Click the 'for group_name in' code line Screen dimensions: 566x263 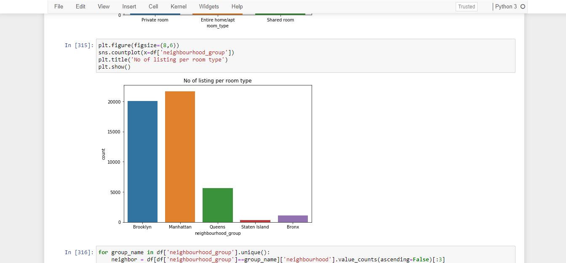click(x=184, y=252)
